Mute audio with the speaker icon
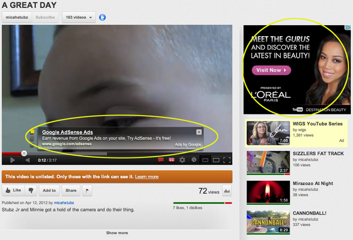This screenshot has width=353, height=240. tap(28, 160)
